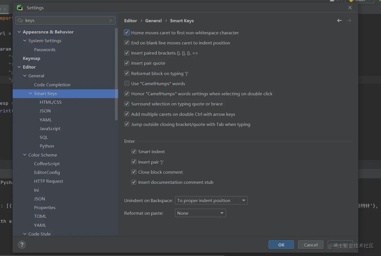Viewport: 381px width, 256px height.
Task: Select CoffeeScript under Color Scheme
Action: [47, 164]
